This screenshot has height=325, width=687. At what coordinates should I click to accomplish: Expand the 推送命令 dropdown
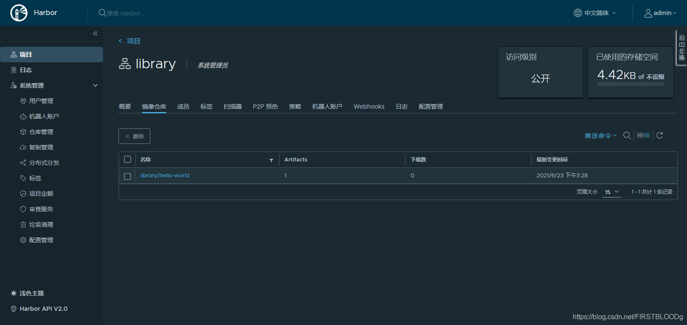(x=600, y=136)
